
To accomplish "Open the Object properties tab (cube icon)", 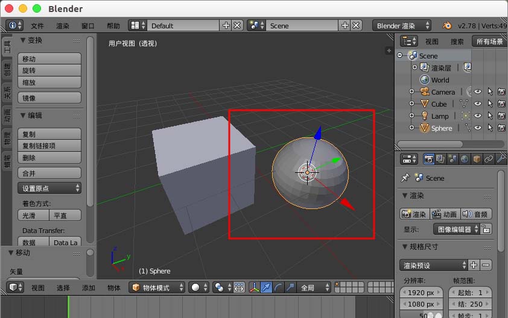I will coord(477,159).
